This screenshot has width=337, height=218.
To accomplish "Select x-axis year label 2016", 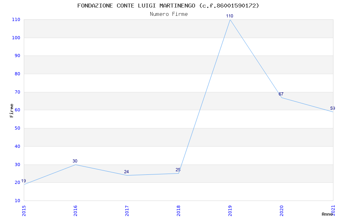I will tap(75, 211).
